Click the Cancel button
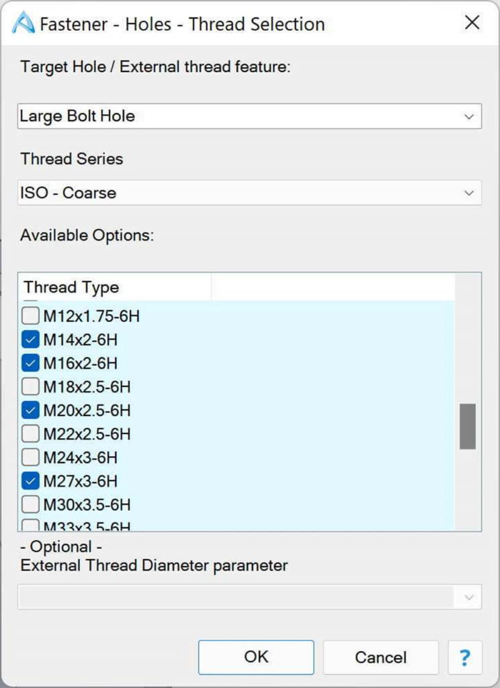 pos(380,657)
